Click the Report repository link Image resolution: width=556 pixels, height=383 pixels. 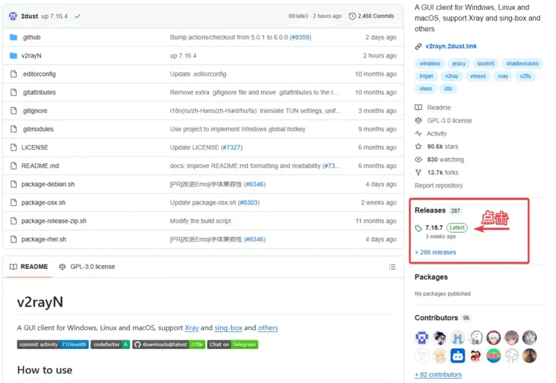click(439, 186)
